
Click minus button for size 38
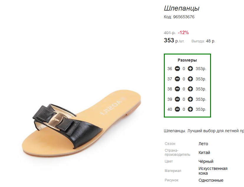177,89
